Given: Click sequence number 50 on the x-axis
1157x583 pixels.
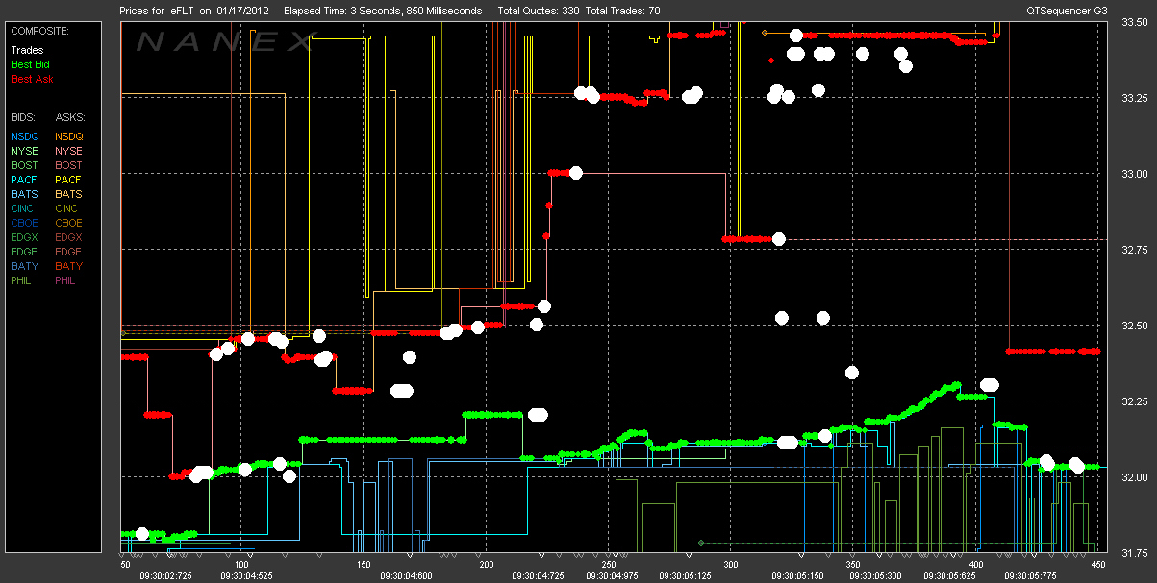Looking at the screenshot, I should click(125, 565).
